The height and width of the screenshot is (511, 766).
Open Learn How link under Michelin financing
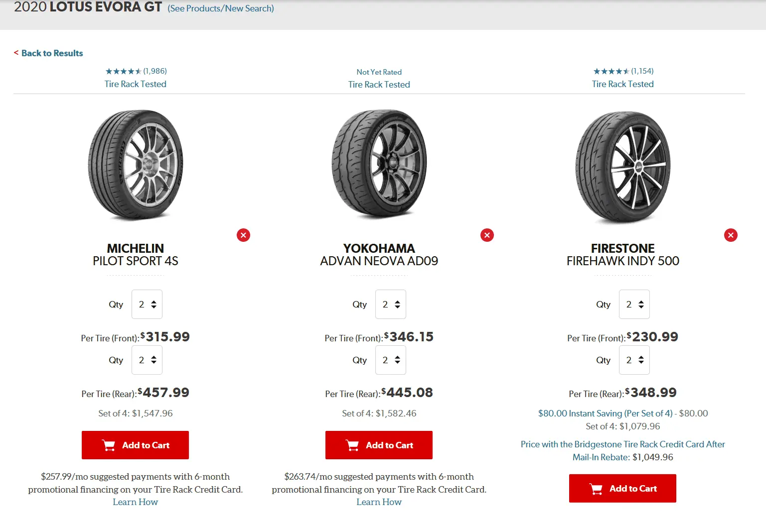coord(135,502)
